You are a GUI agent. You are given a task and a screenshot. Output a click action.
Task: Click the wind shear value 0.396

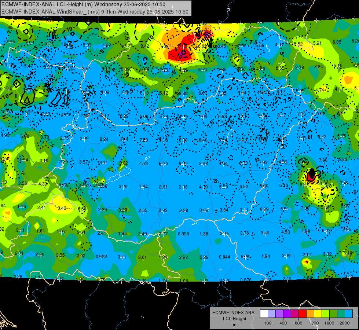183,234
